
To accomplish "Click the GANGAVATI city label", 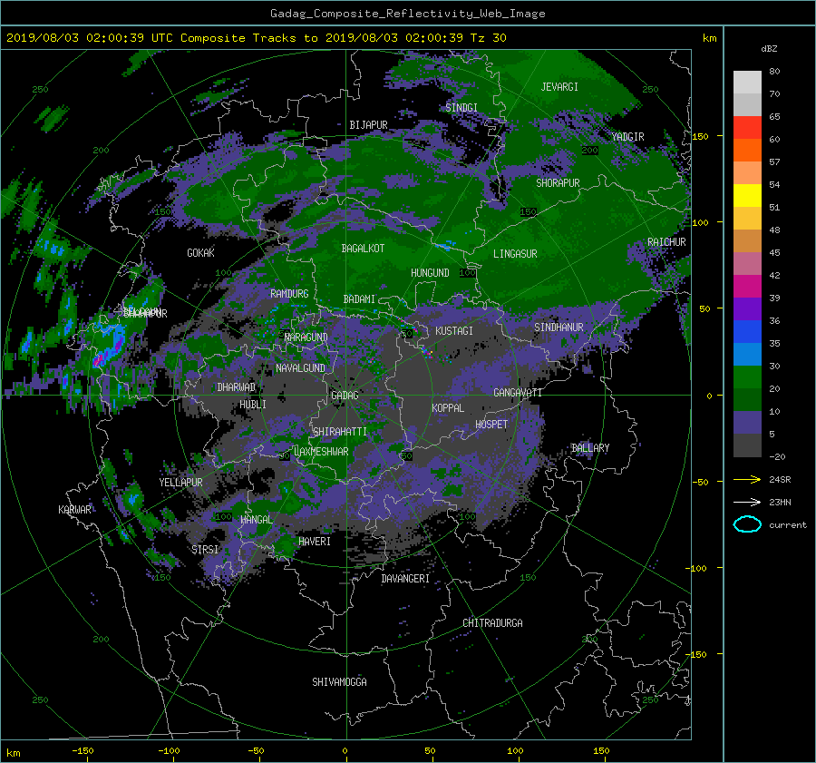I will tap(518, 393).
